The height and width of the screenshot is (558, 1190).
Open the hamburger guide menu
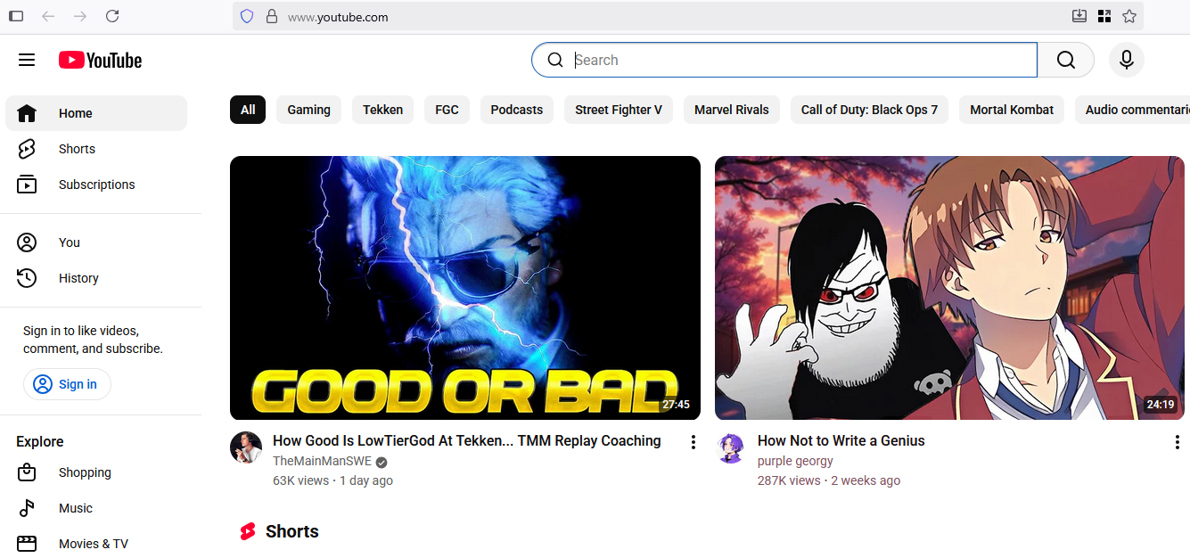click(27, 60)
